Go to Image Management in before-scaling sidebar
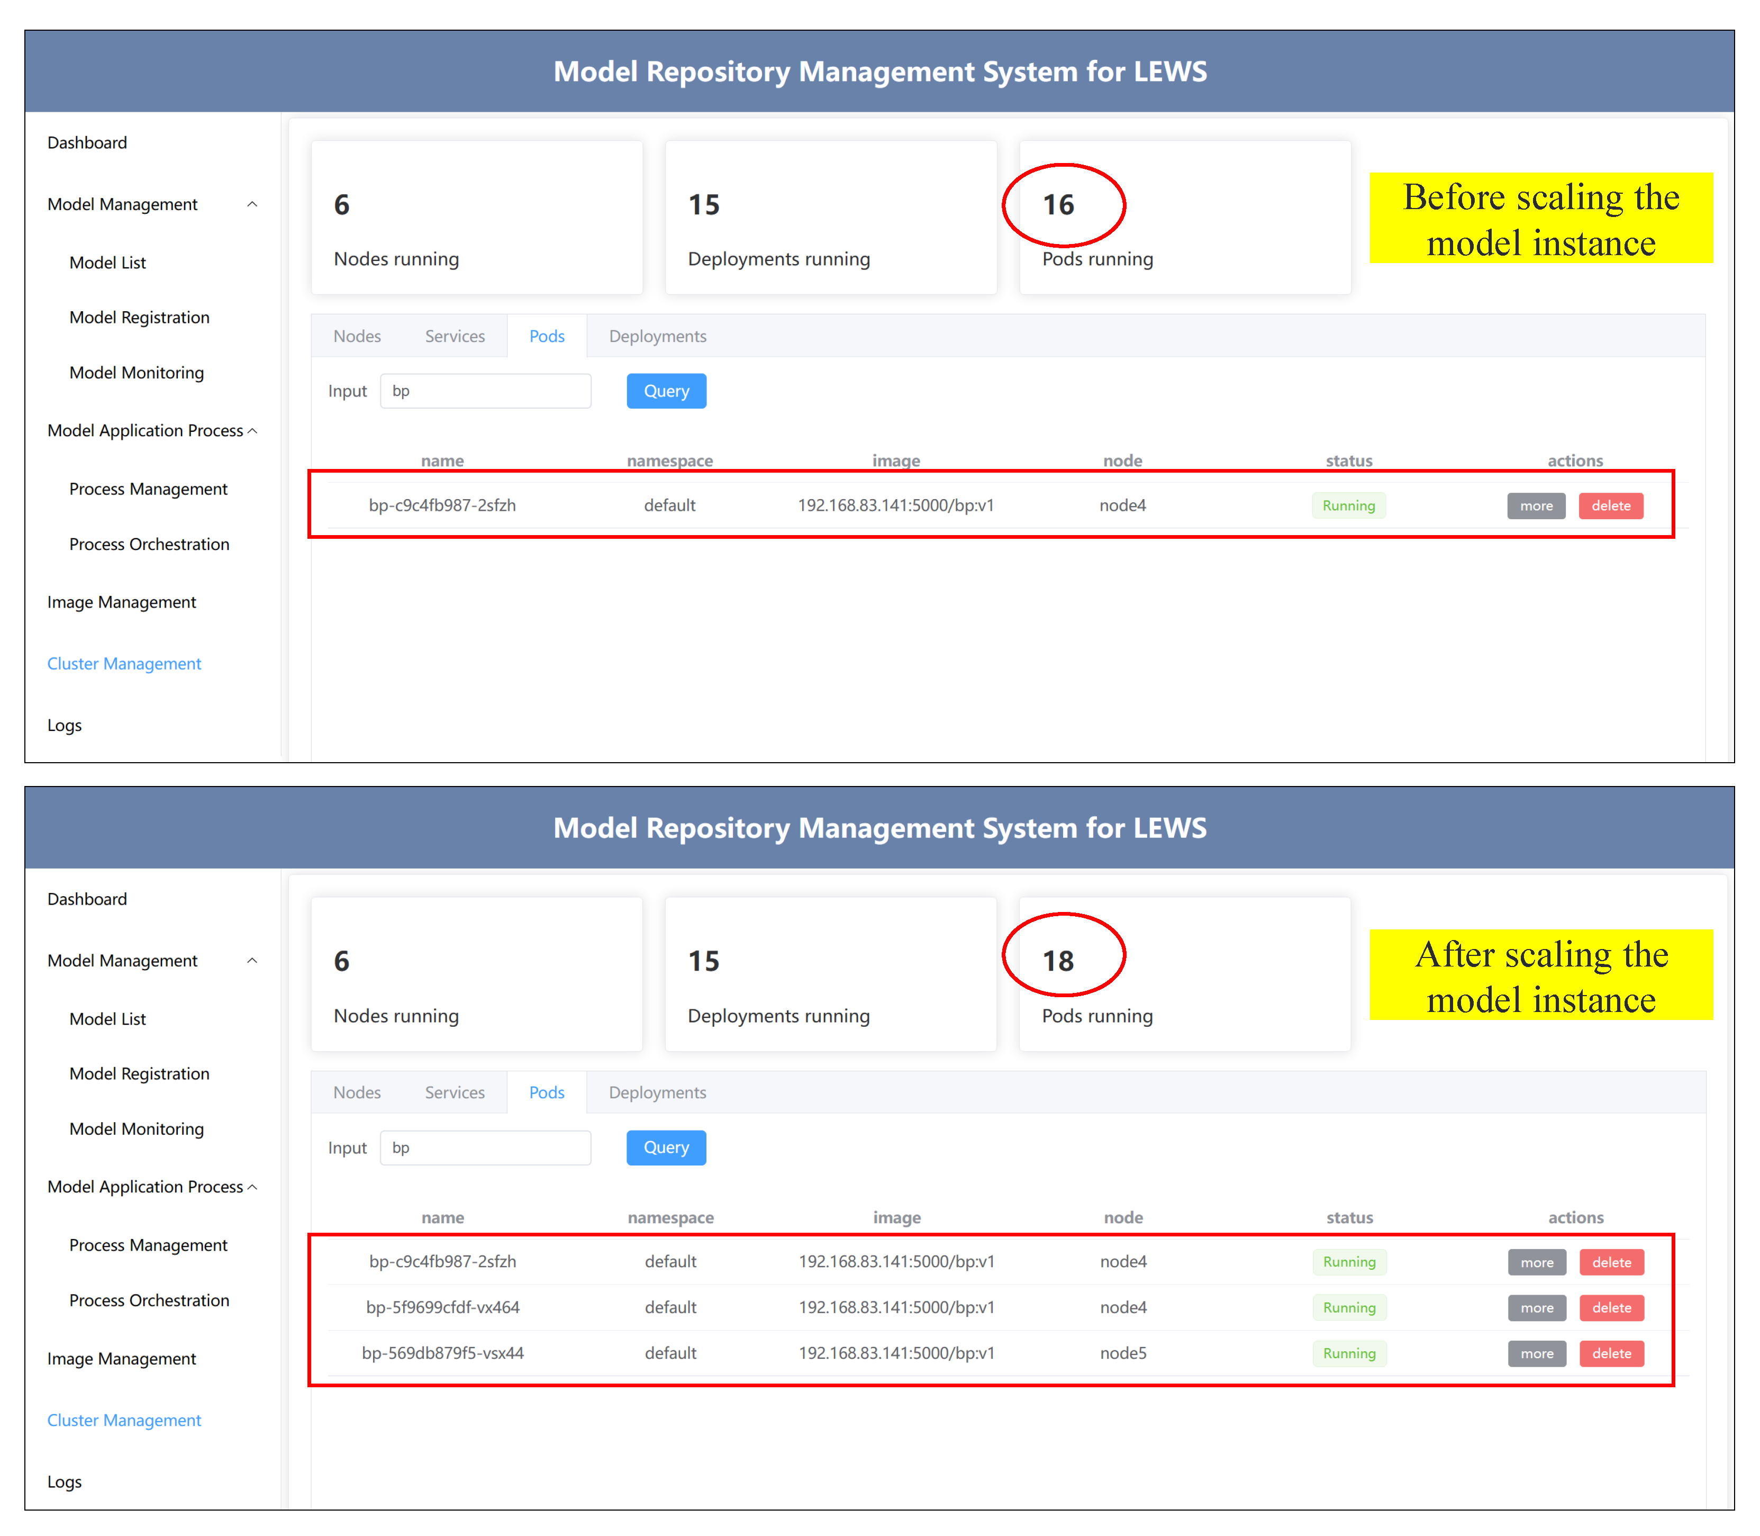The width and height of the screenshot is (1760, 1536). [122, 602]
